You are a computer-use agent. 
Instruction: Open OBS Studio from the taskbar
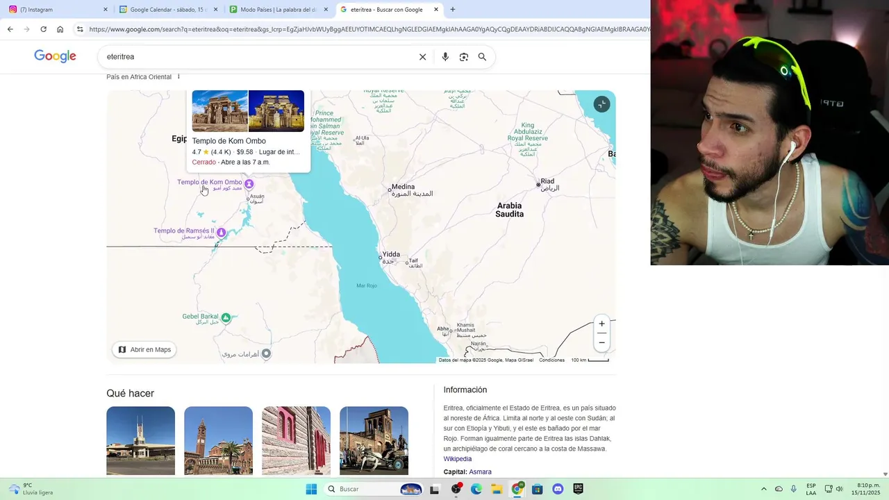pyautogui.click(x=456, y=489)
